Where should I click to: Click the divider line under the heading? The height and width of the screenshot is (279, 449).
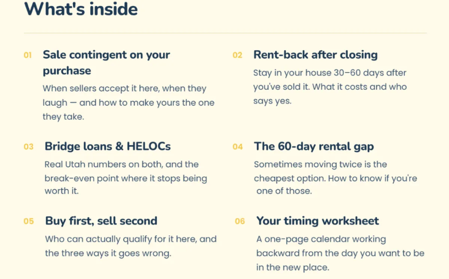coord(225,33)
